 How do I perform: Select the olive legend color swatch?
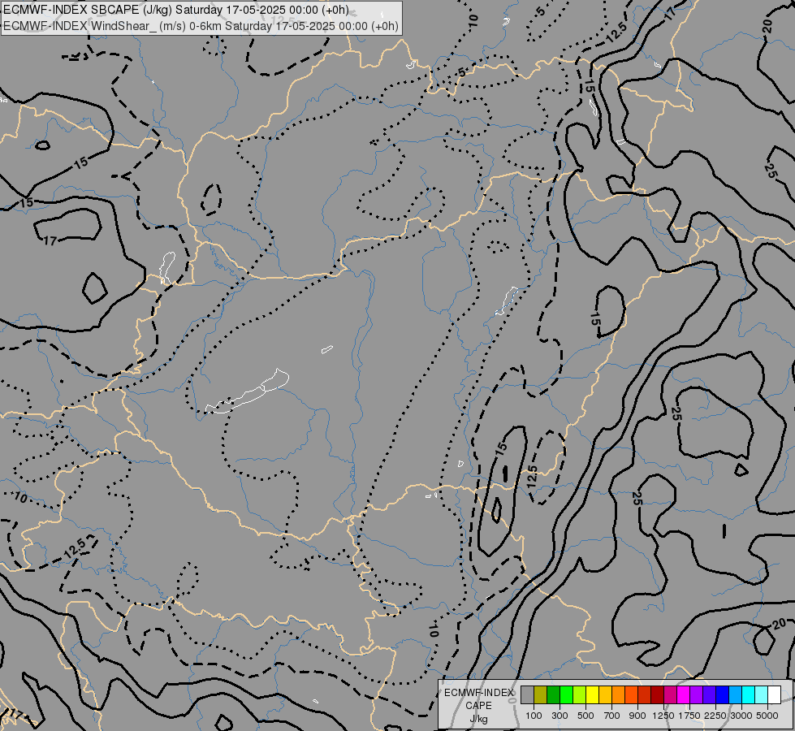pyautogui.click(x=541, y=695)
